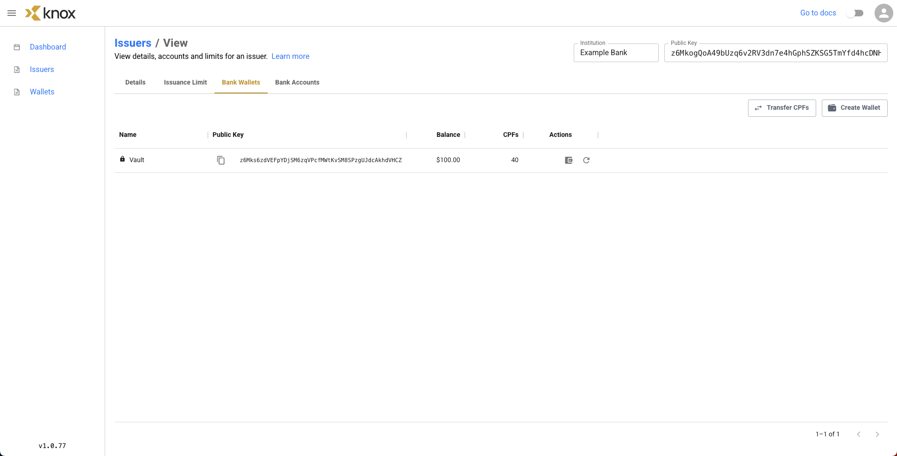Open the Vault wallet action icon
The image size is (897, 456).
point(569,160)
